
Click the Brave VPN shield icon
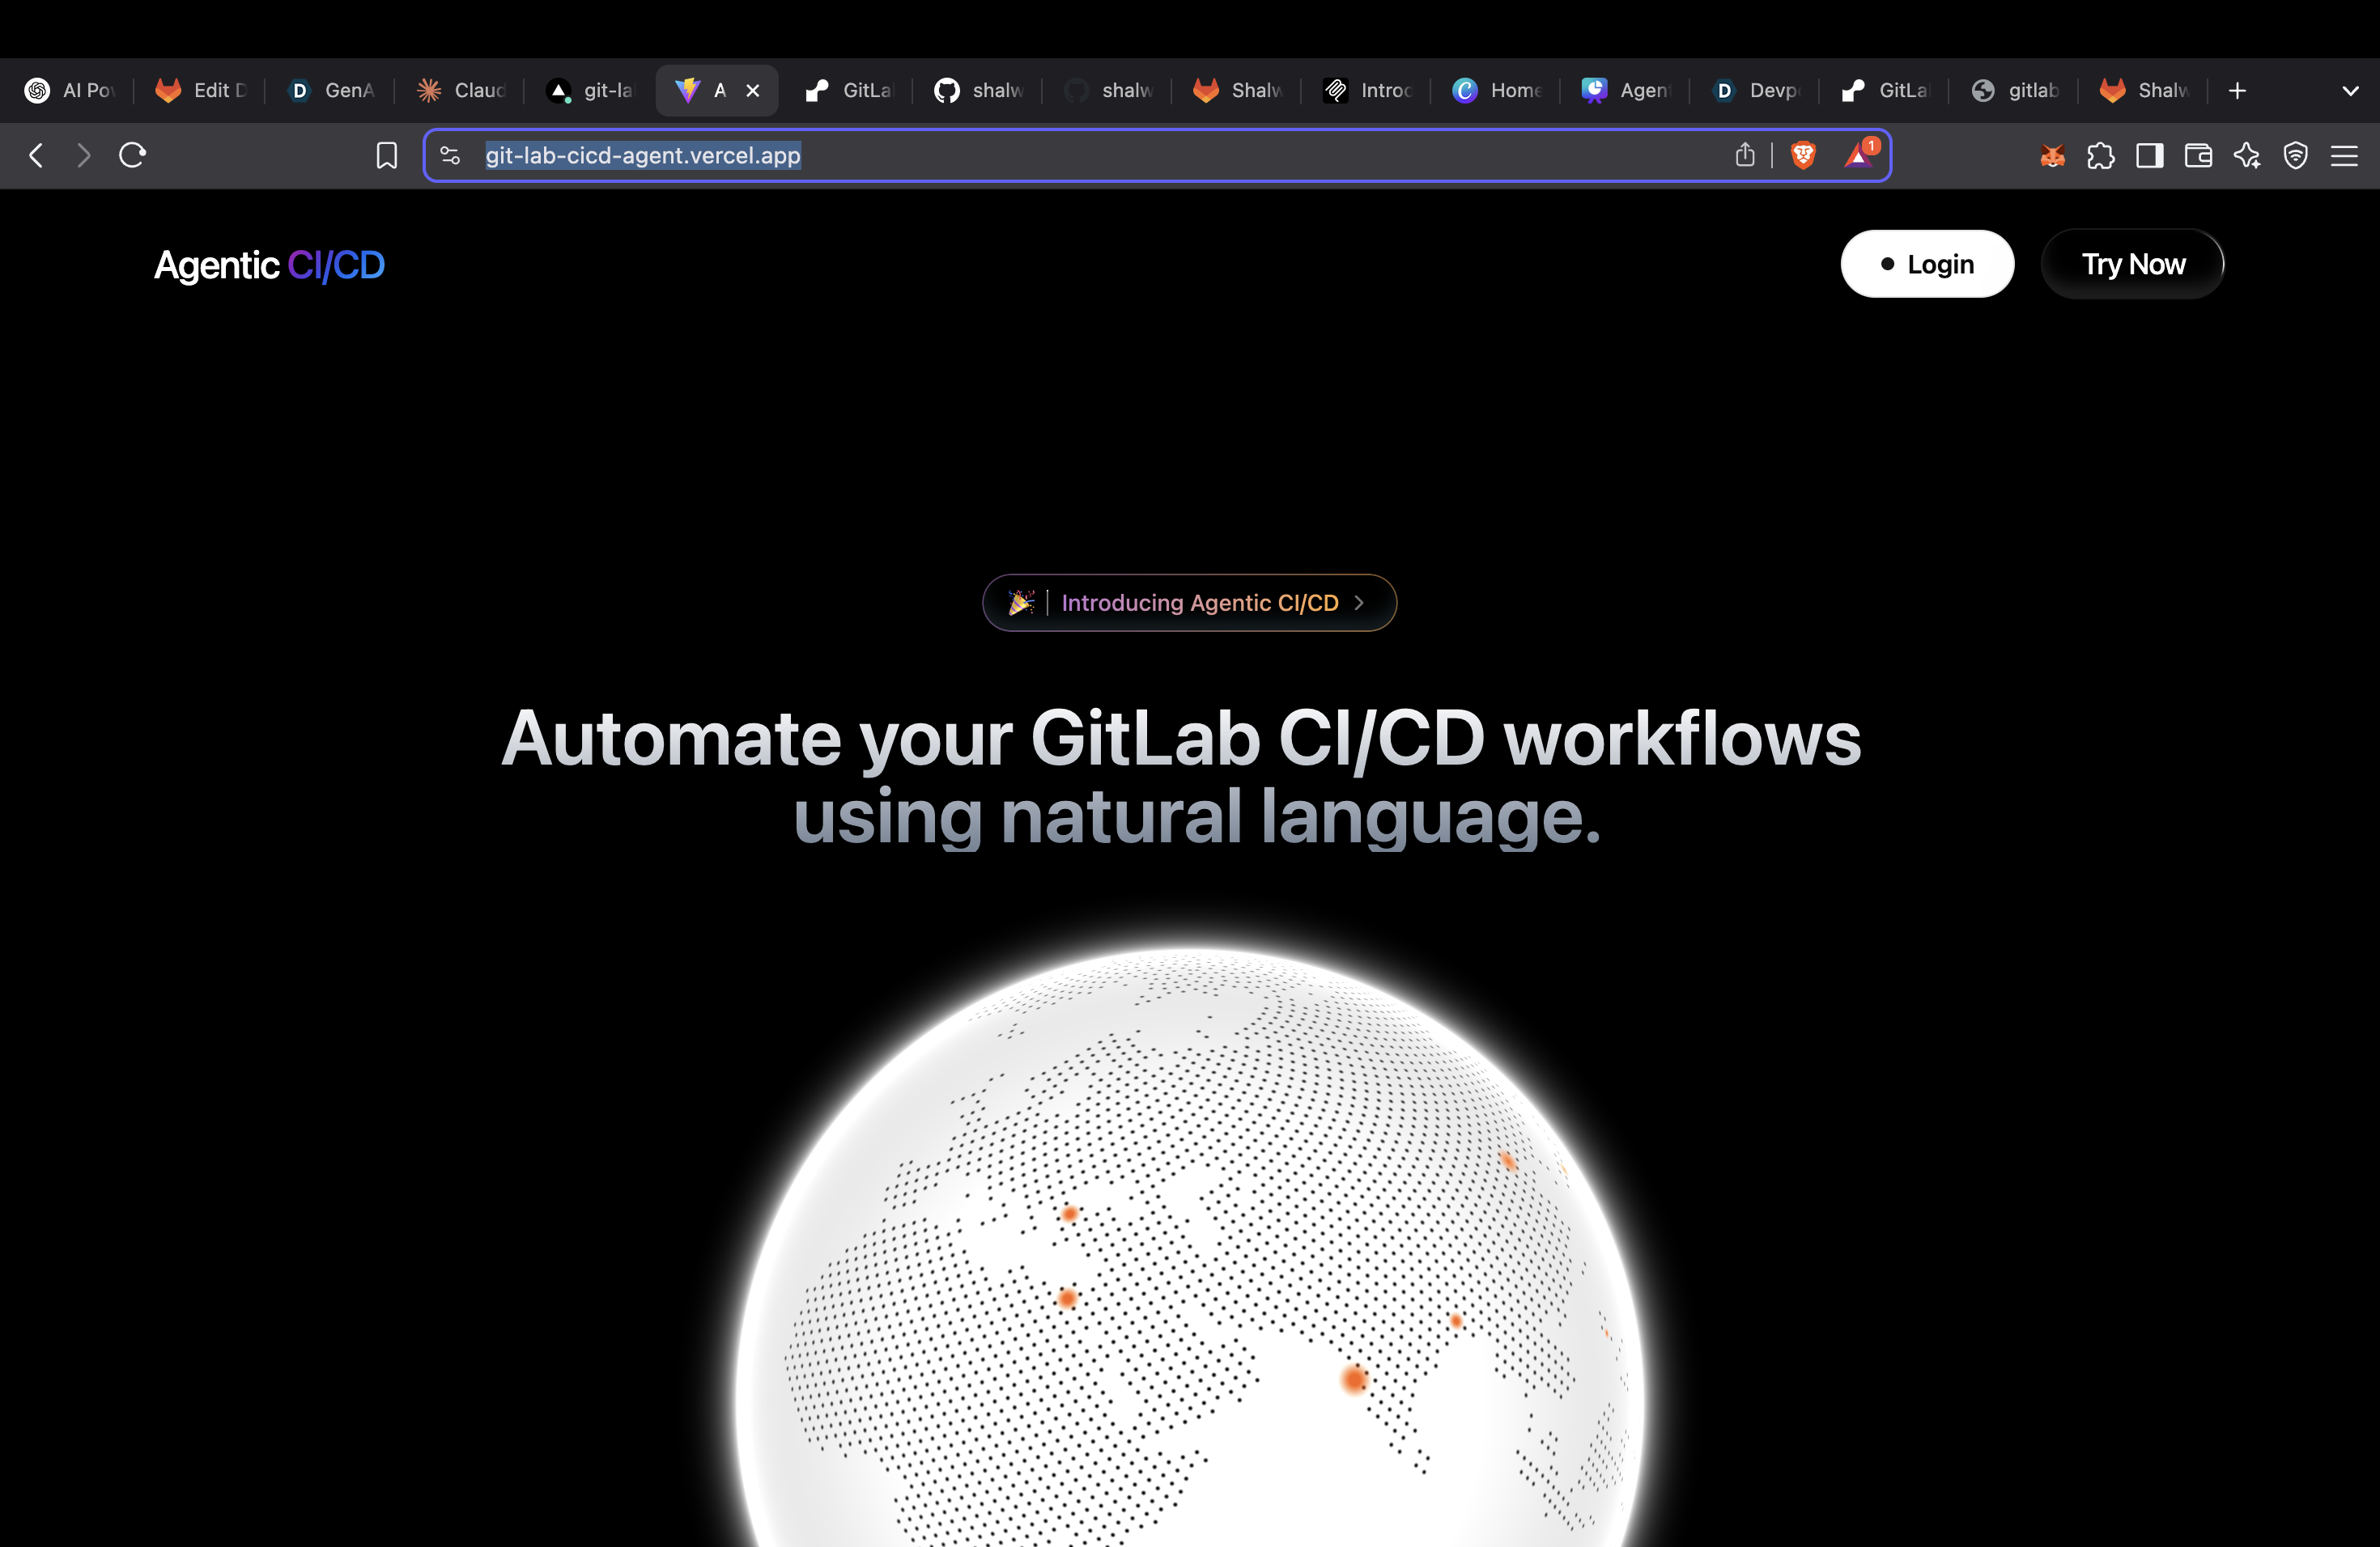[x=2295, y=156]
